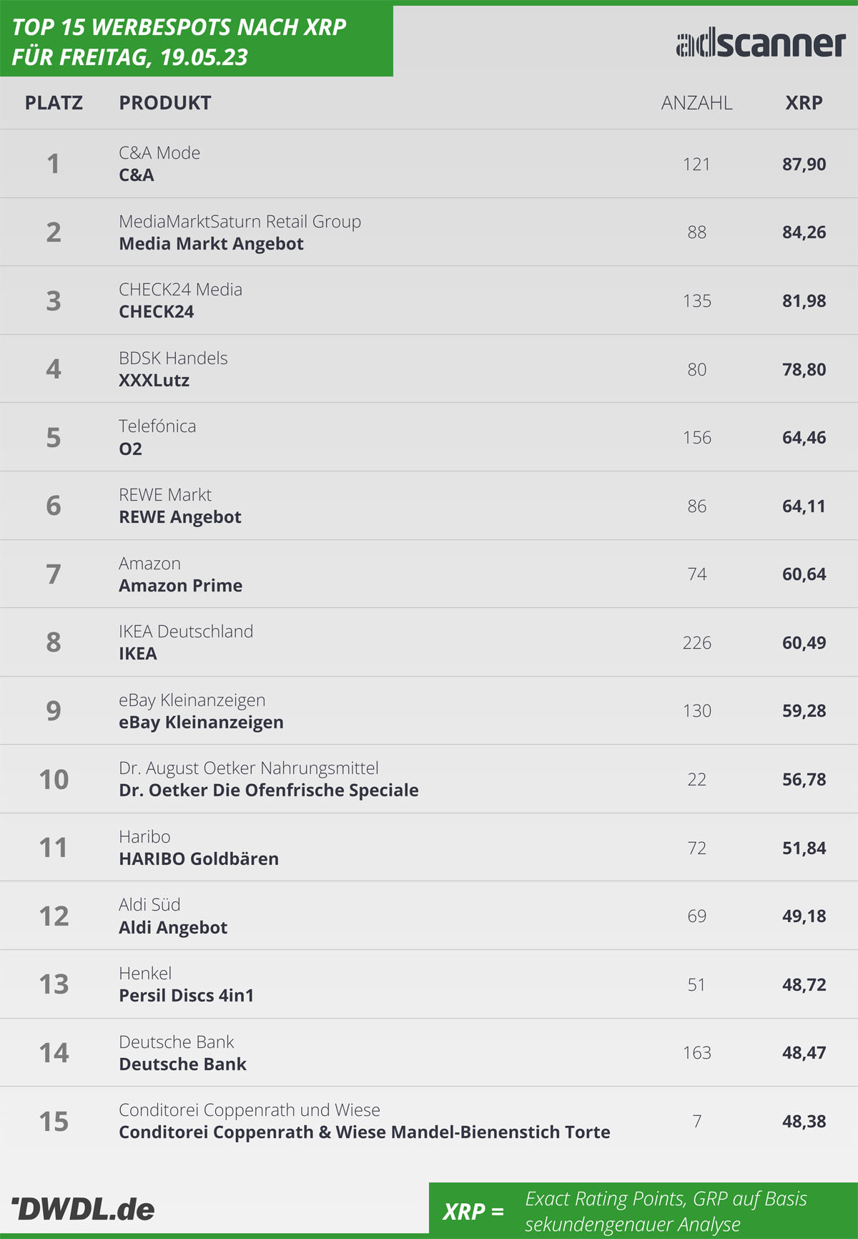Click the ANZAHL column header
The image size is (858, 1239).
(x=696, y=103)
